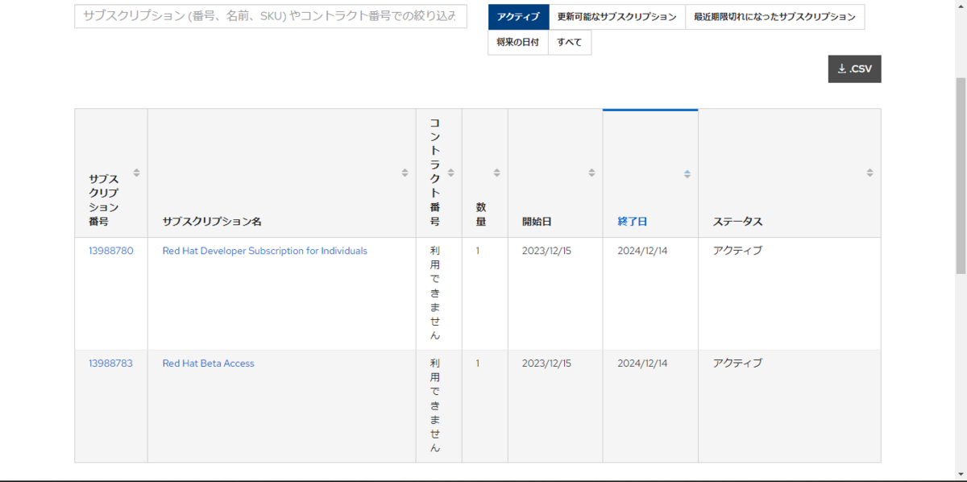Click the サブスクリプション番号 header label
Viewport: 967px width, 482px height.
coord(104,200)
